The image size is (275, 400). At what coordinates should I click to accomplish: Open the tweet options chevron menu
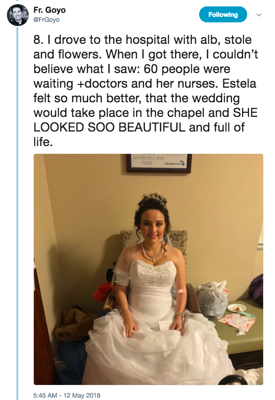[x=259, y=15]
